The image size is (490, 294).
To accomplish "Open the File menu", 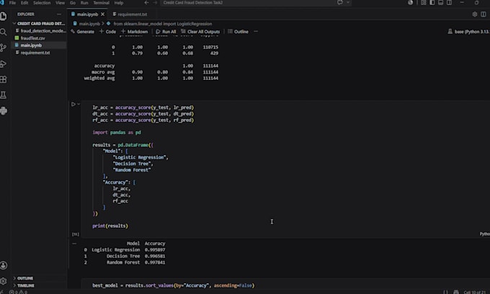I will pos(12,2).
